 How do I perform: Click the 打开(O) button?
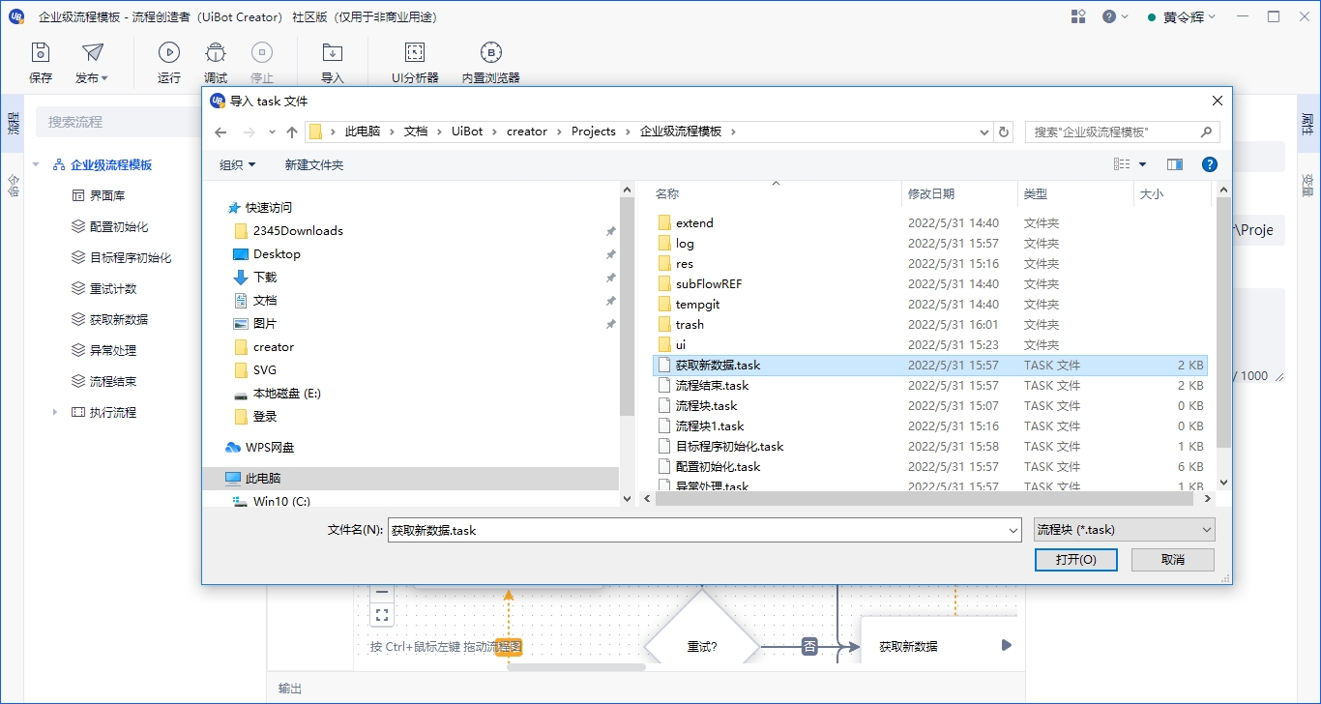point(1075,559)
